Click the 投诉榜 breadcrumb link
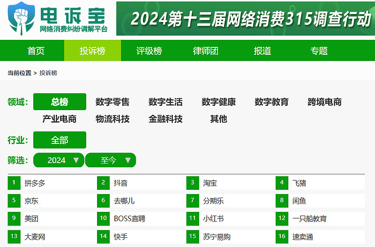Screen dimensions: 375x247 coord(48,73)
